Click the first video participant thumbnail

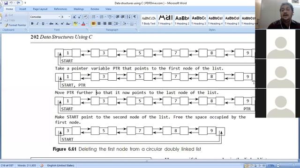(277, 14)
